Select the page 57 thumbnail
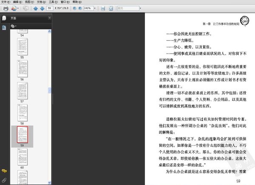Image resolution: width=255 pixels, height=185 pixels. pos(22,90)
